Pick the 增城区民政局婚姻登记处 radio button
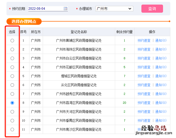The width and height of the screenshot is (176, 138). click(x=12, y=76)
